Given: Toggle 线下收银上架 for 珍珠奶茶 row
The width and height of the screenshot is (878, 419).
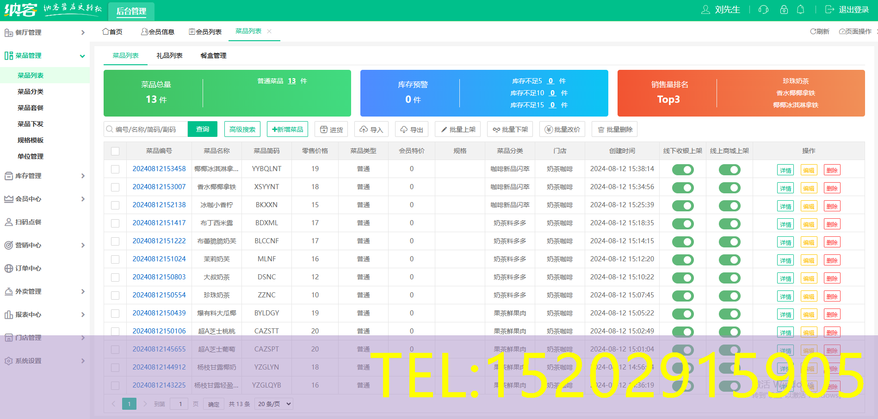Looking at the screenshot, I should 683,296.
